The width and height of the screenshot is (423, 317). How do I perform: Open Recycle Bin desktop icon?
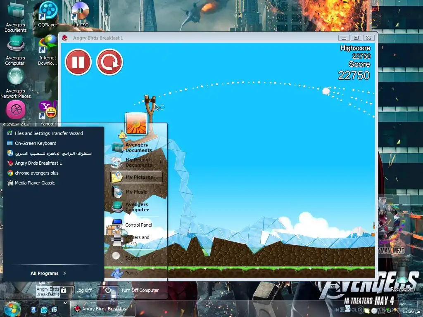click(x=402, y=280)
